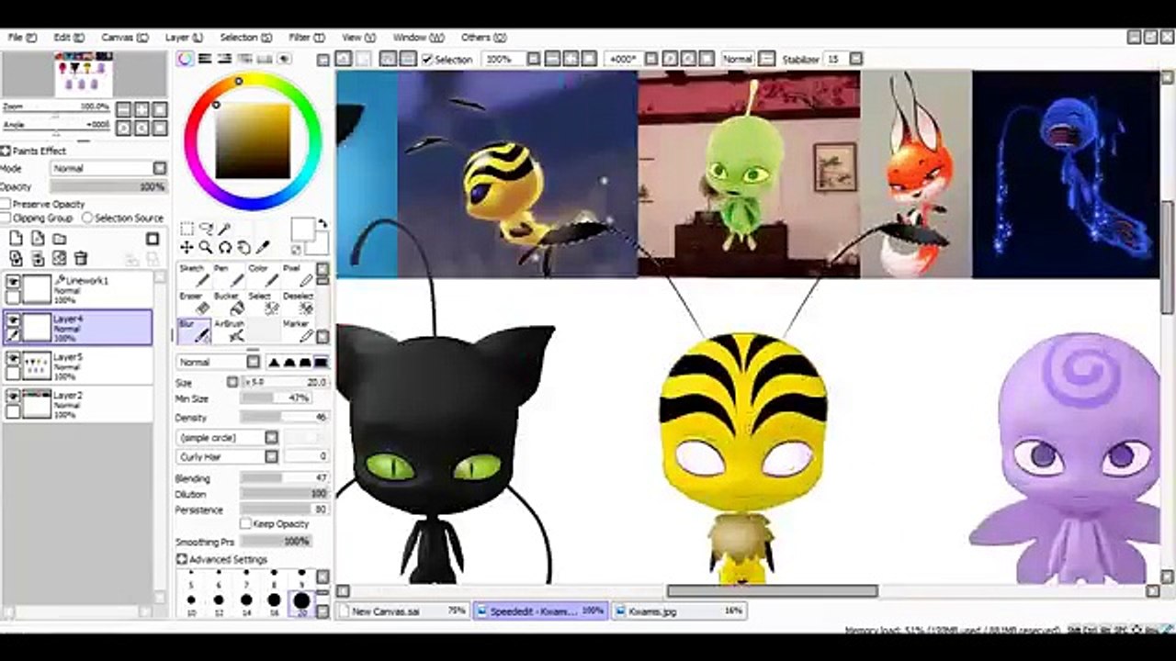The image size is (1176, 661).
Task: Pick the rectangular selection tool
Action: point(187,229)
